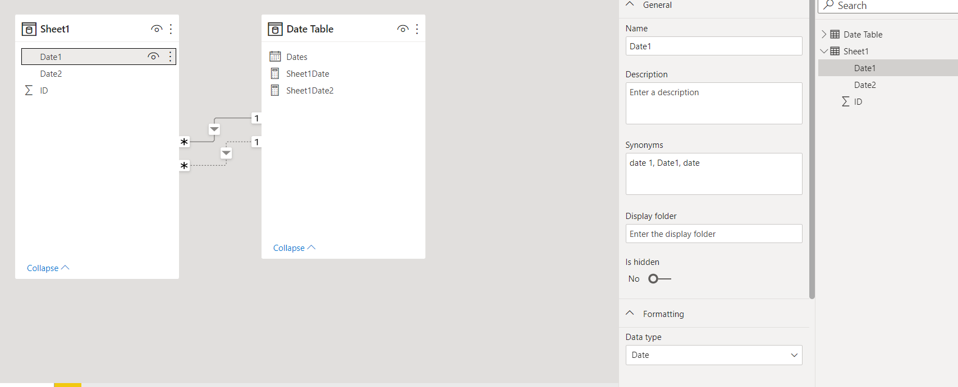958x387 pixels.
Task: Click sigma icon beside ID in Fields pane
Action: click(845, 101)
